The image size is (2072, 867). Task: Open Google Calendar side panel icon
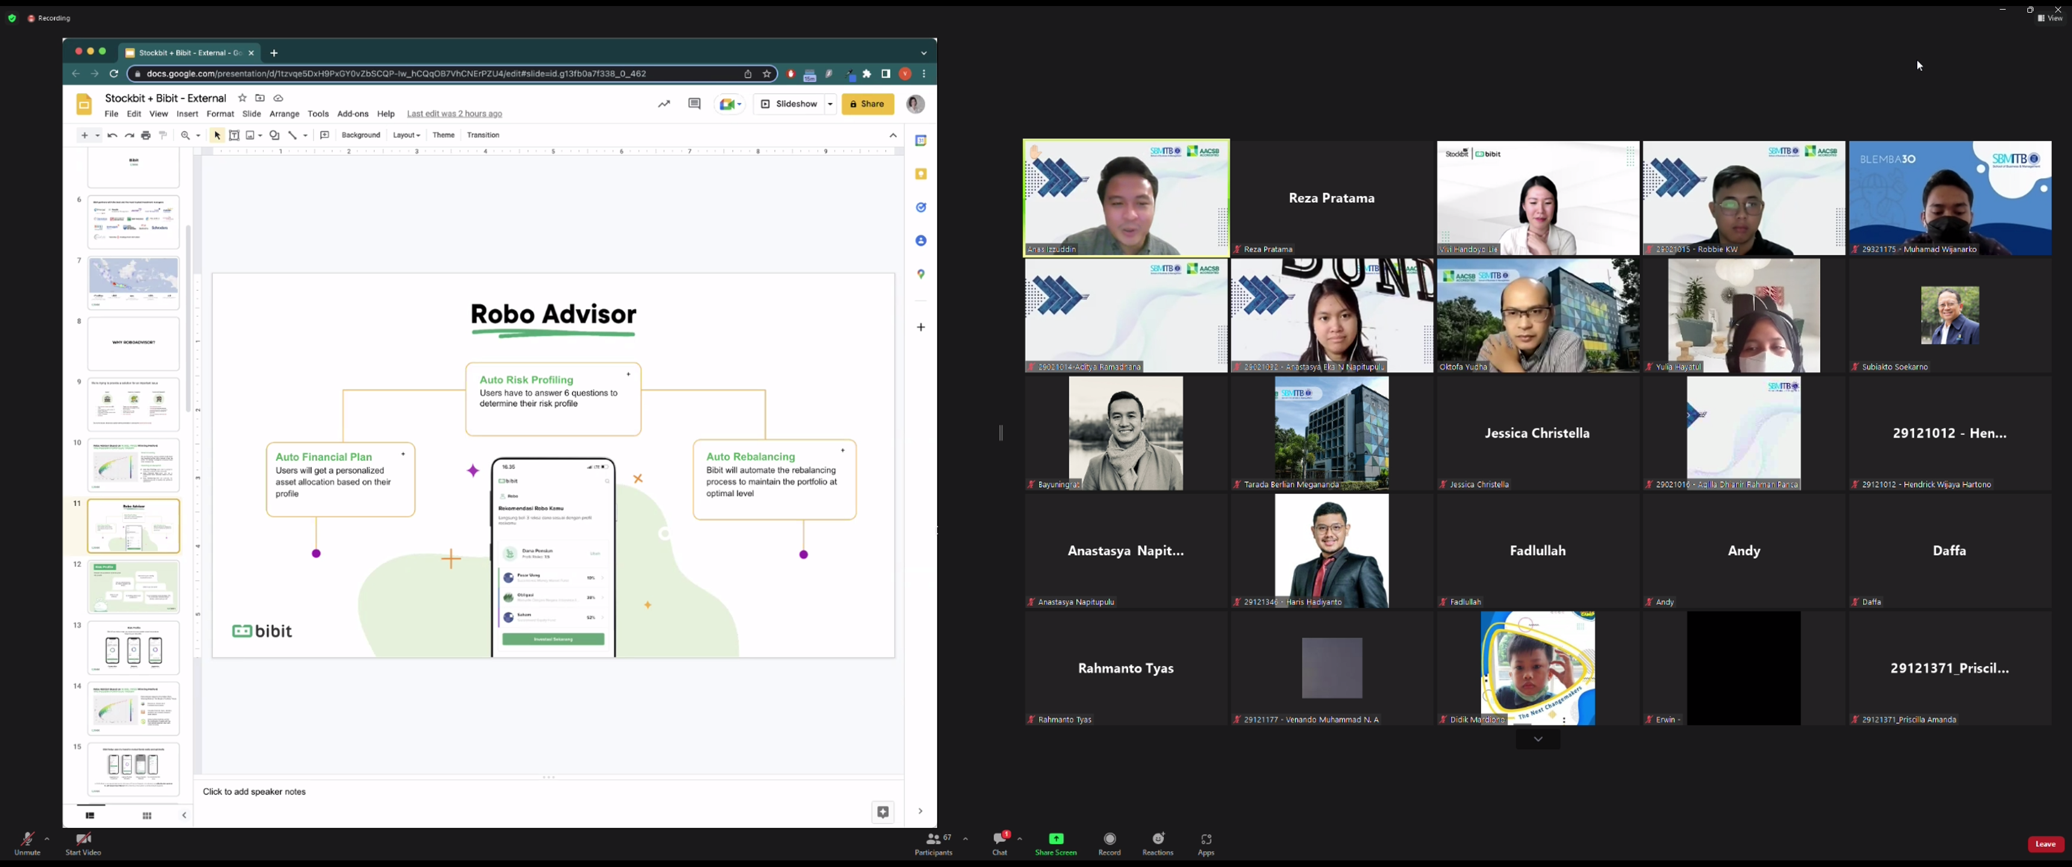click(x=921, y=141)
